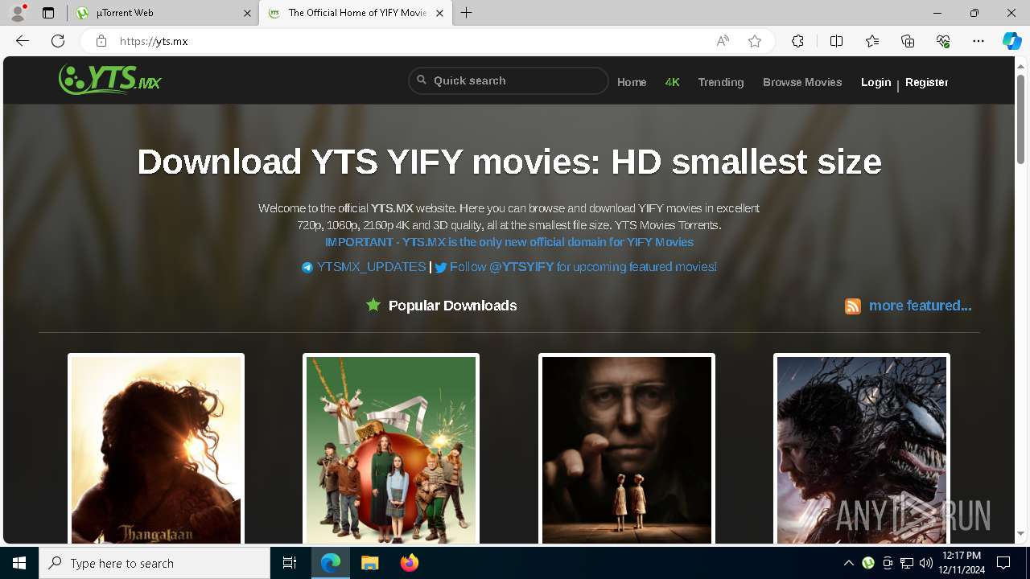Close the µTorrent Web tab

(247, 13)
